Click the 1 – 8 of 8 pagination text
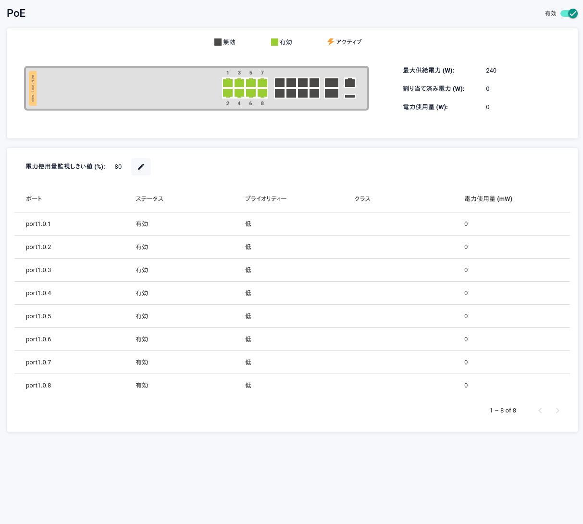Screen dimensions: 583x524 coord(503,411)
